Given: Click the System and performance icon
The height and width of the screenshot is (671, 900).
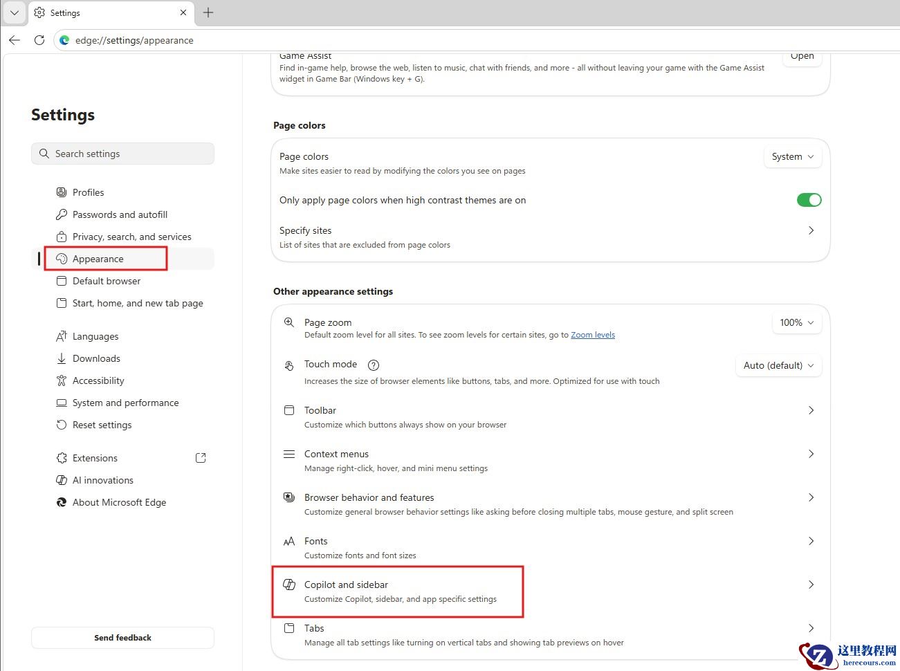Looking at the screenshot, I should (x=62, y=403).
